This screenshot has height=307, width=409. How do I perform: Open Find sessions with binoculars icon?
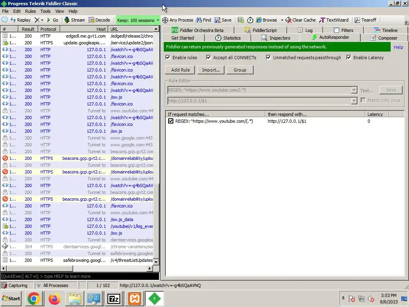[x=203, y=20]
